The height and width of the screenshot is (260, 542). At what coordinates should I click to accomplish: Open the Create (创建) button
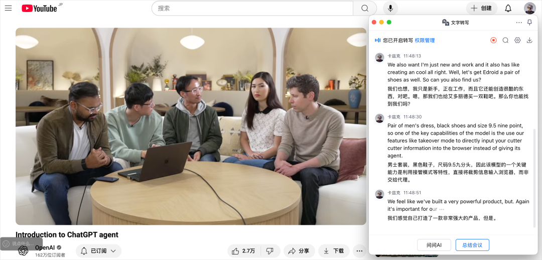pos(481,9)
